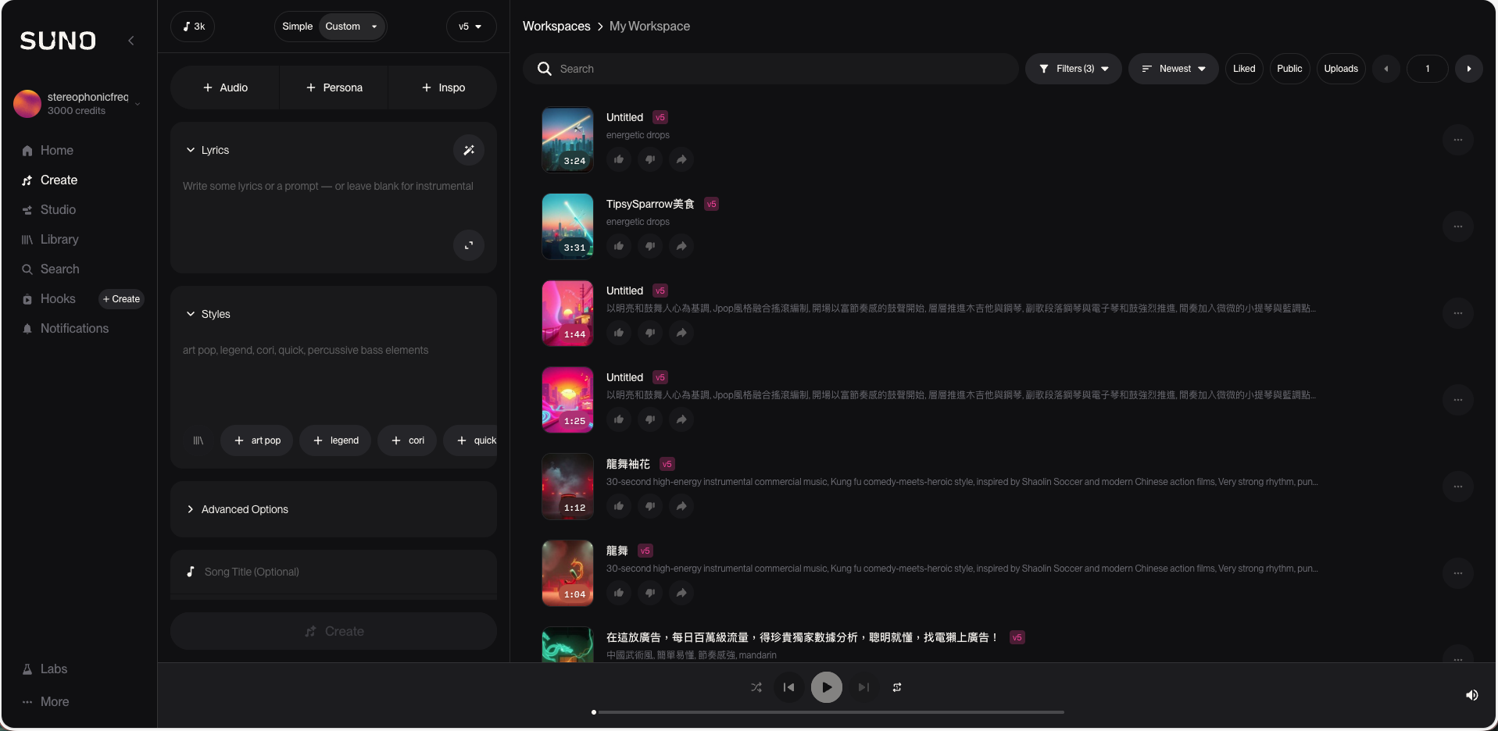Dislike the Untitled energetic drops track

649,159
